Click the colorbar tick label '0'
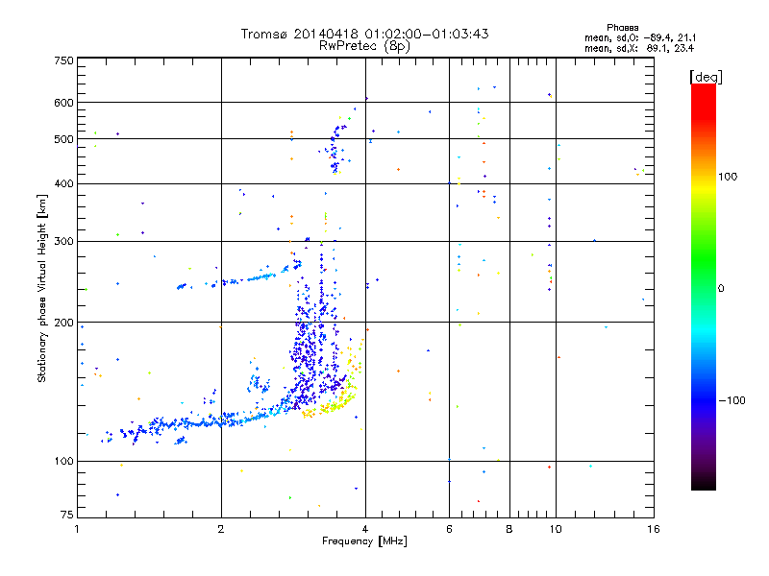The width and height of the screenshot is (769, 576). [x=721, y=289]
